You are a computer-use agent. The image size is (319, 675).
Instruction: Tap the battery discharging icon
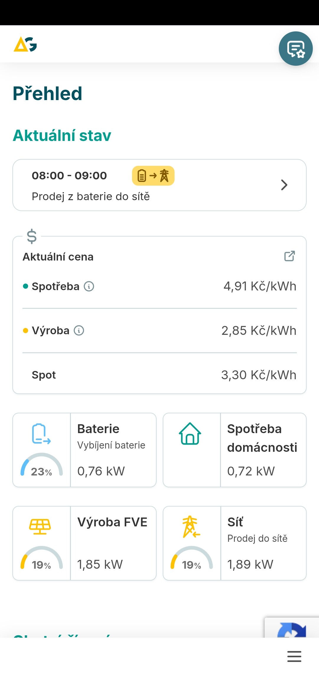pyautogui.click(x=41, y=434)
